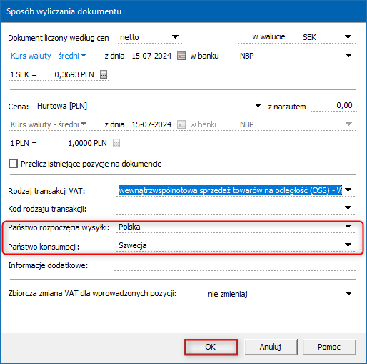Open help via Pomoc button
The image size is (367, 364).
[329, 347]
